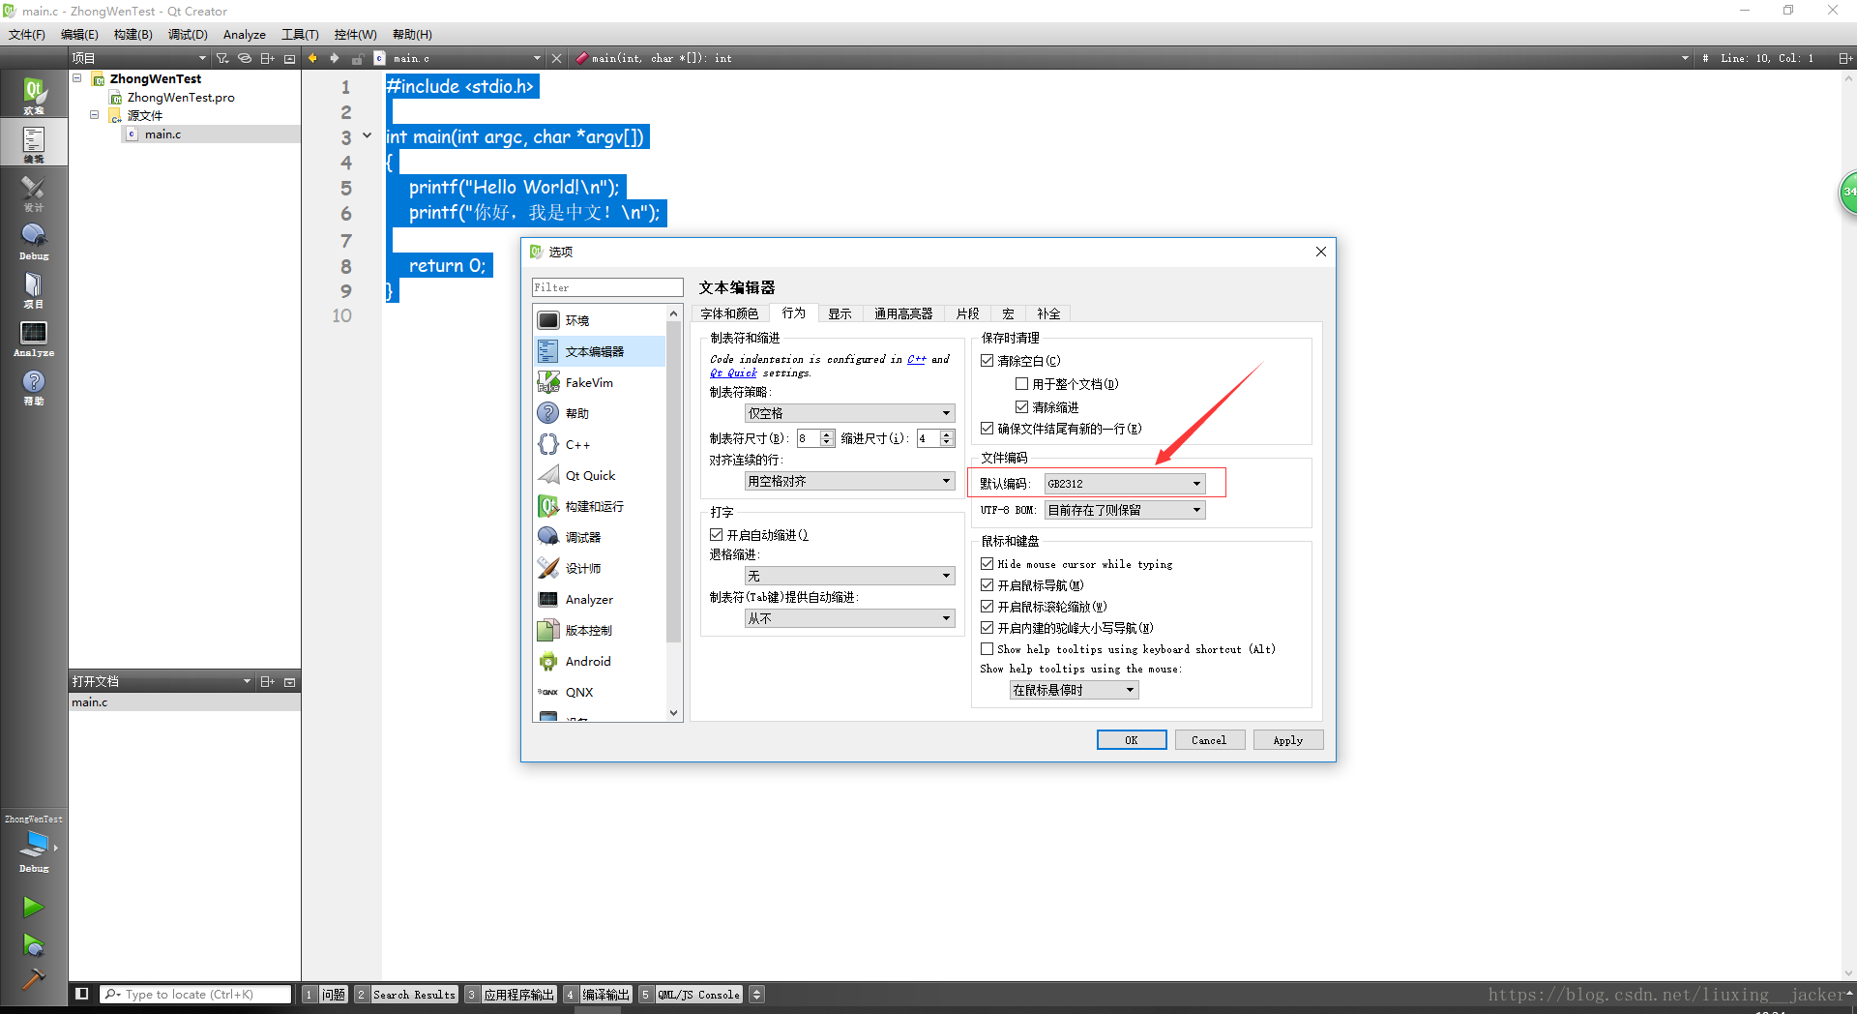The image size is (1857, 1014).
Task: Open Help mode in the sidebar
Action: [x=34, y=386]
